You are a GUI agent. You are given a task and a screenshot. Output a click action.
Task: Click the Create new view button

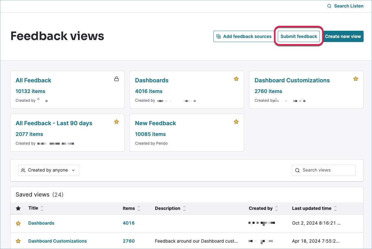[343, 37]
